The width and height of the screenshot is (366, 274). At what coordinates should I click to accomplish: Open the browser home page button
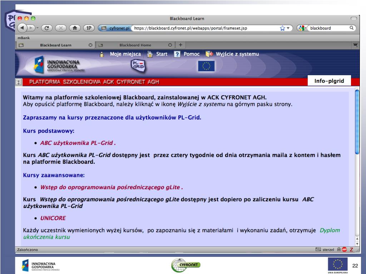(x=75, y=28)
